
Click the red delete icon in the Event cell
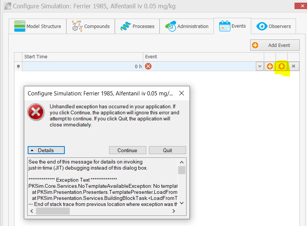148,66
